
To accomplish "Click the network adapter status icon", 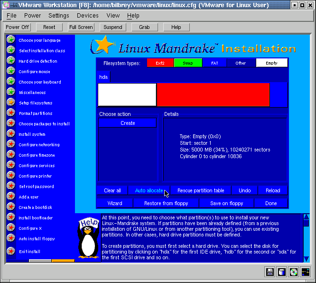I will (x=306, y=272).
